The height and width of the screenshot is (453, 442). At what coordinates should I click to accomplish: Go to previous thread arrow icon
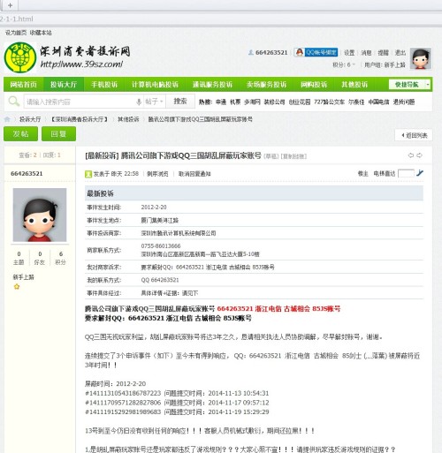point(411,155)
